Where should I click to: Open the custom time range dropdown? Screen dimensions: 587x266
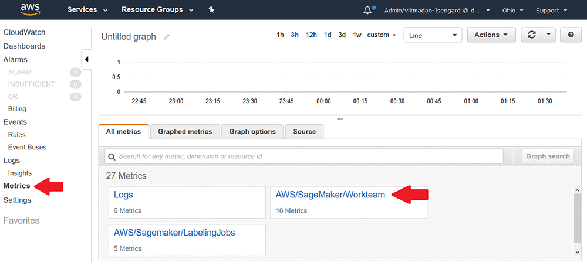tap(382, 35)
